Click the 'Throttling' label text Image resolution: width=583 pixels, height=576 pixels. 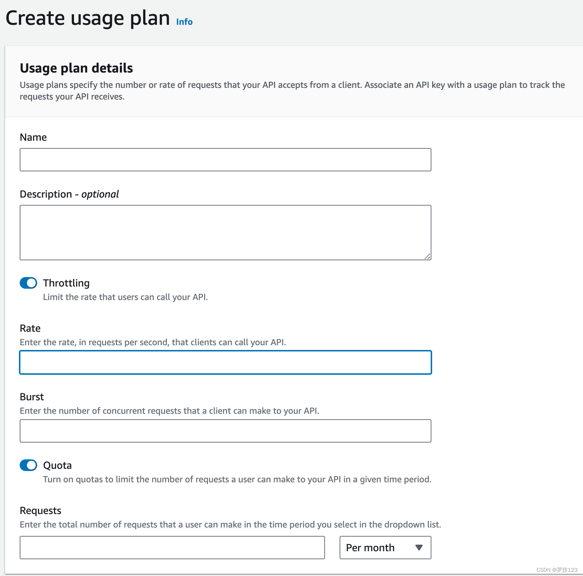tap(66, 283)
